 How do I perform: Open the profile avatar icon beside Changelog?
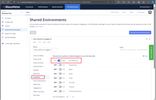pyautogui.click(x=150, y=12)
